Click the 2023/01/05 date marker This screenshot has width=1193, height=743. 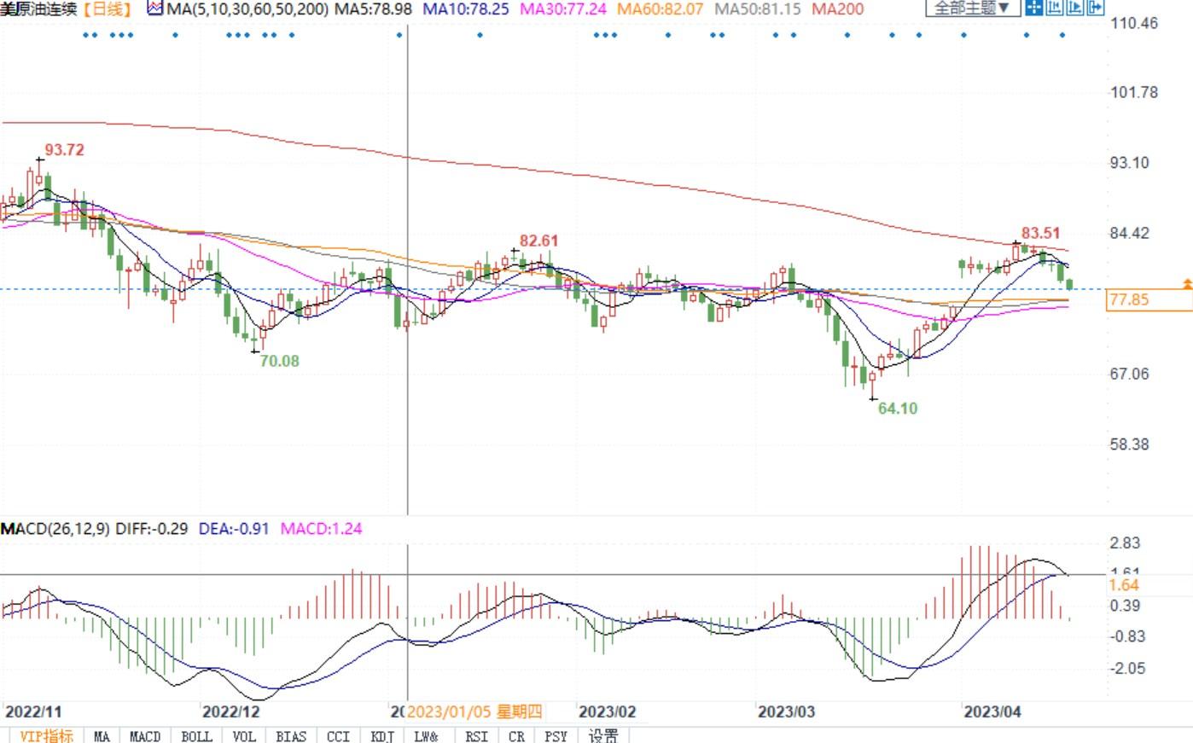click(474, 711)
